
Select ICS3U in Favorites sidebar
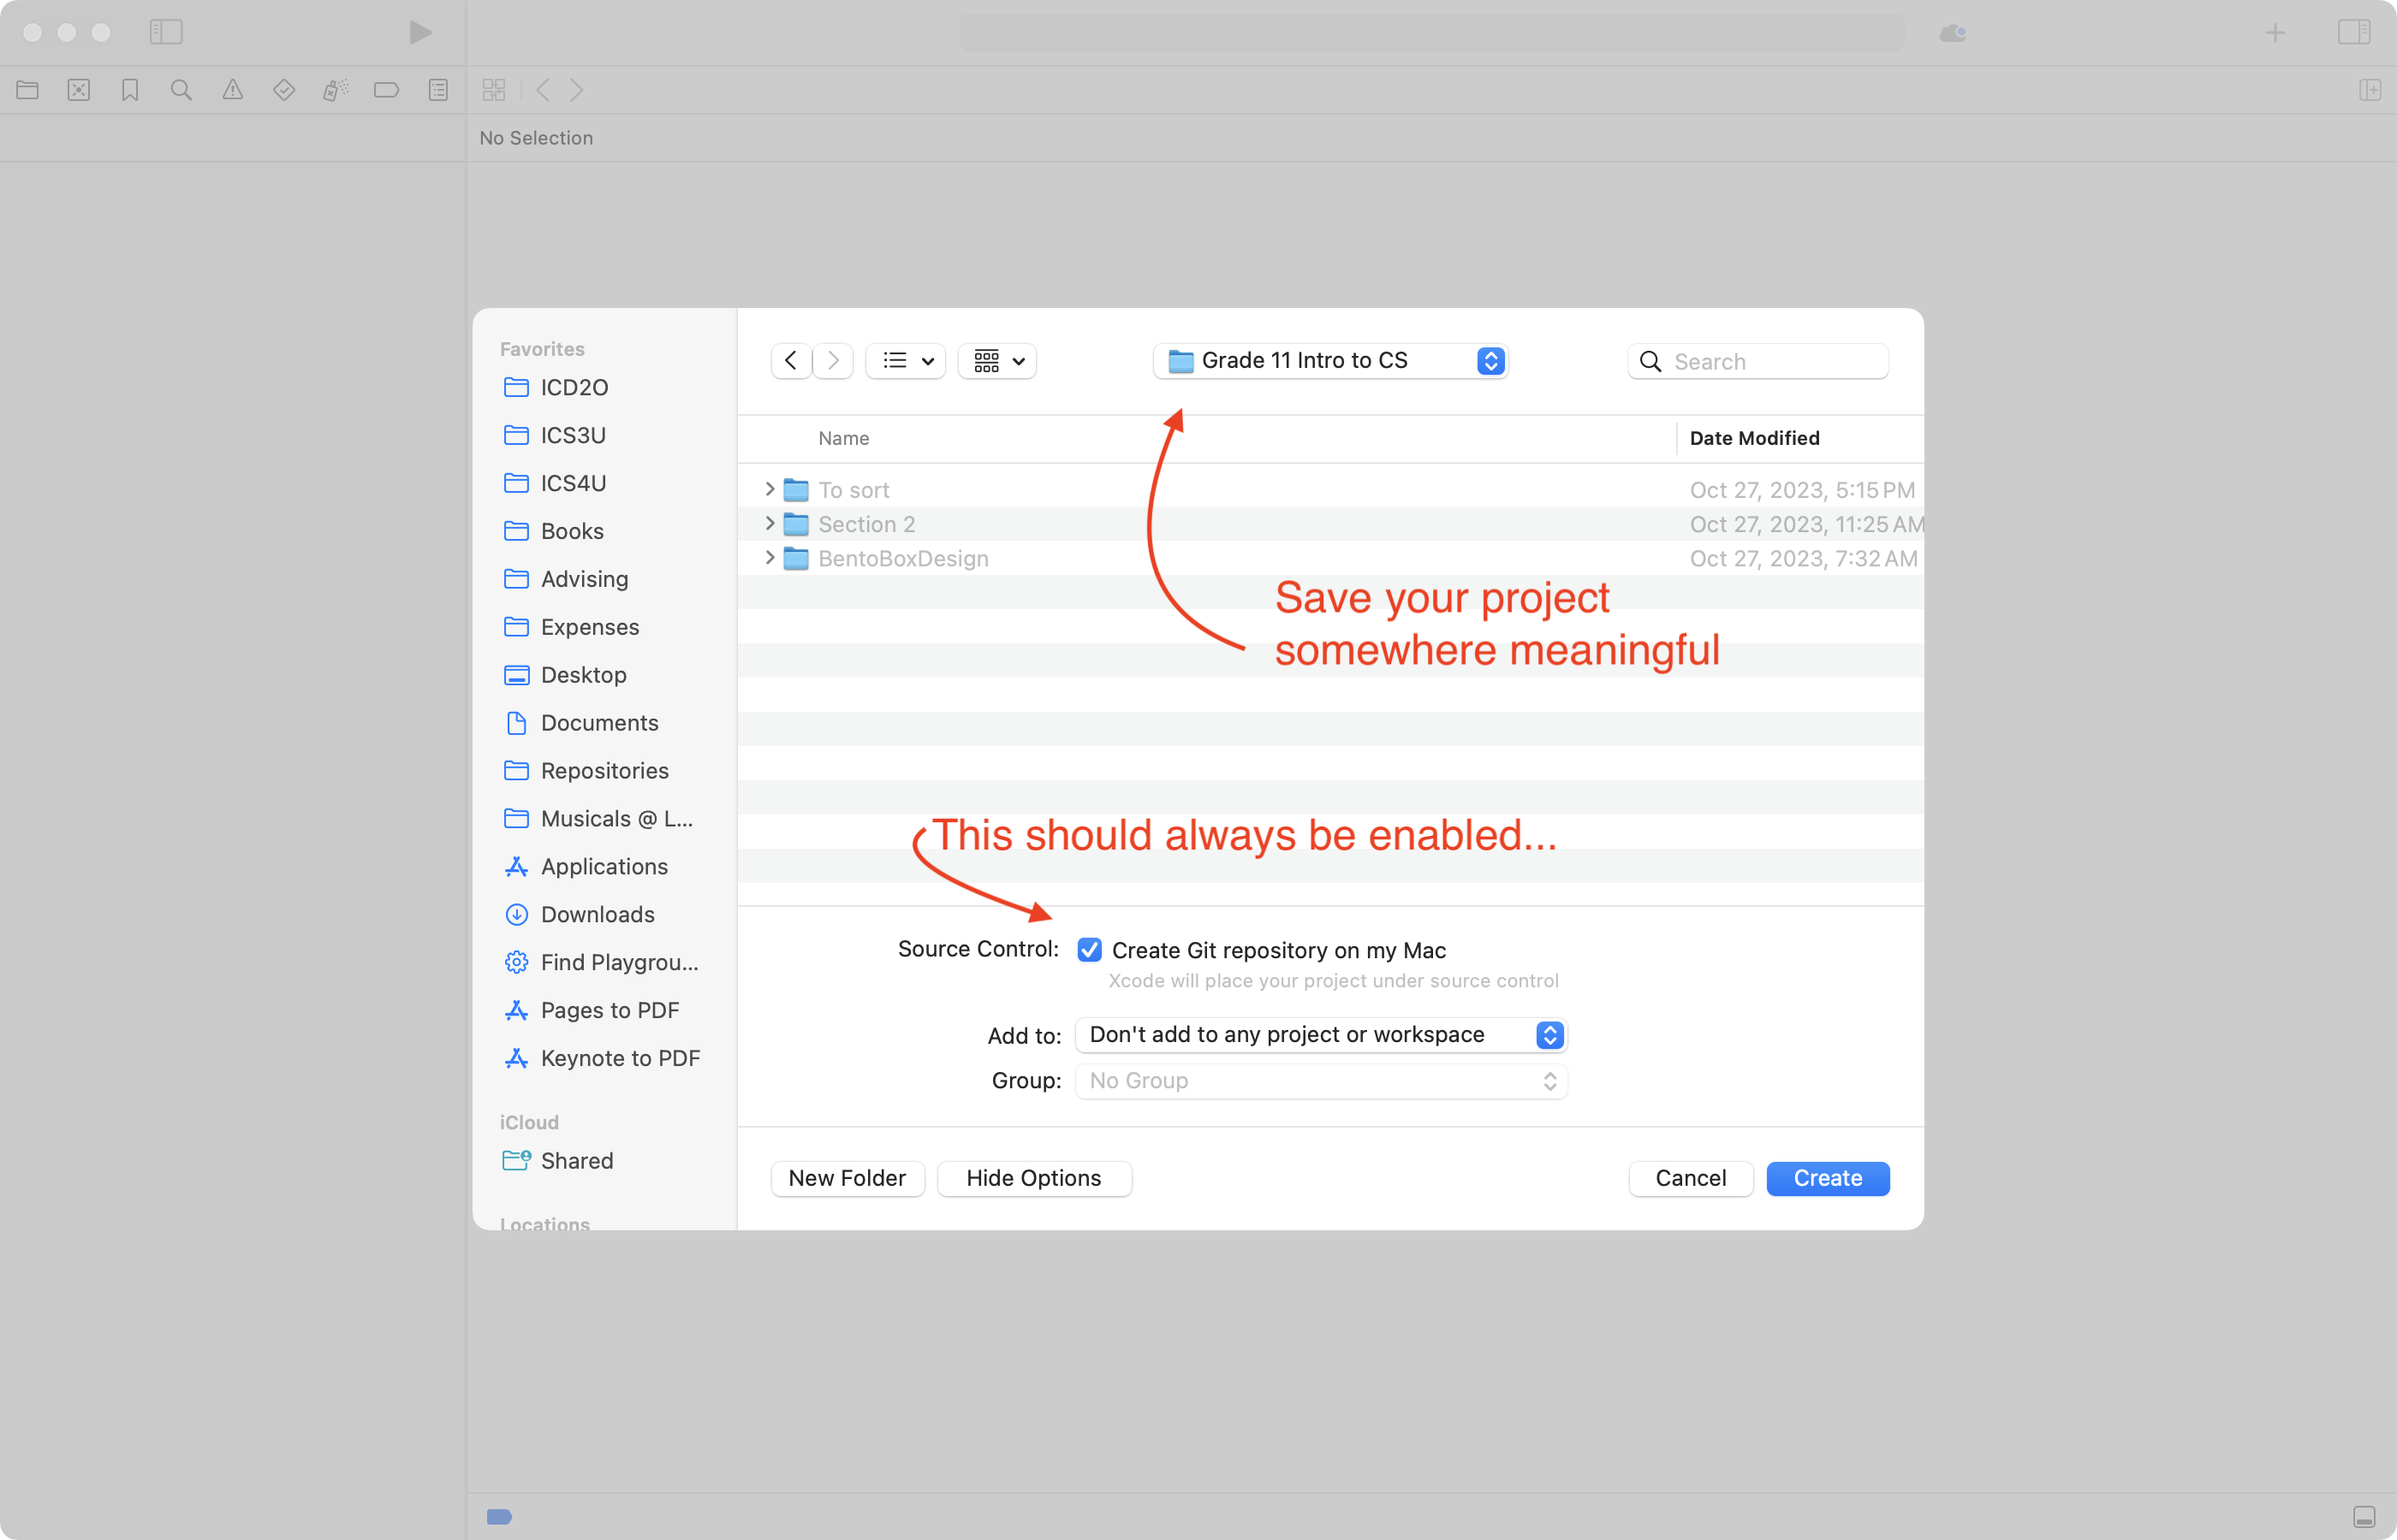[x=572, y=435]
